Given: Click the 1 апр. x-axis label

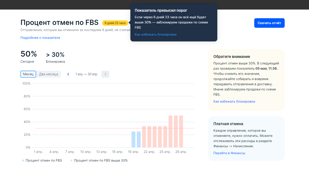Looking at the screenshot, I should coord(38,152).
